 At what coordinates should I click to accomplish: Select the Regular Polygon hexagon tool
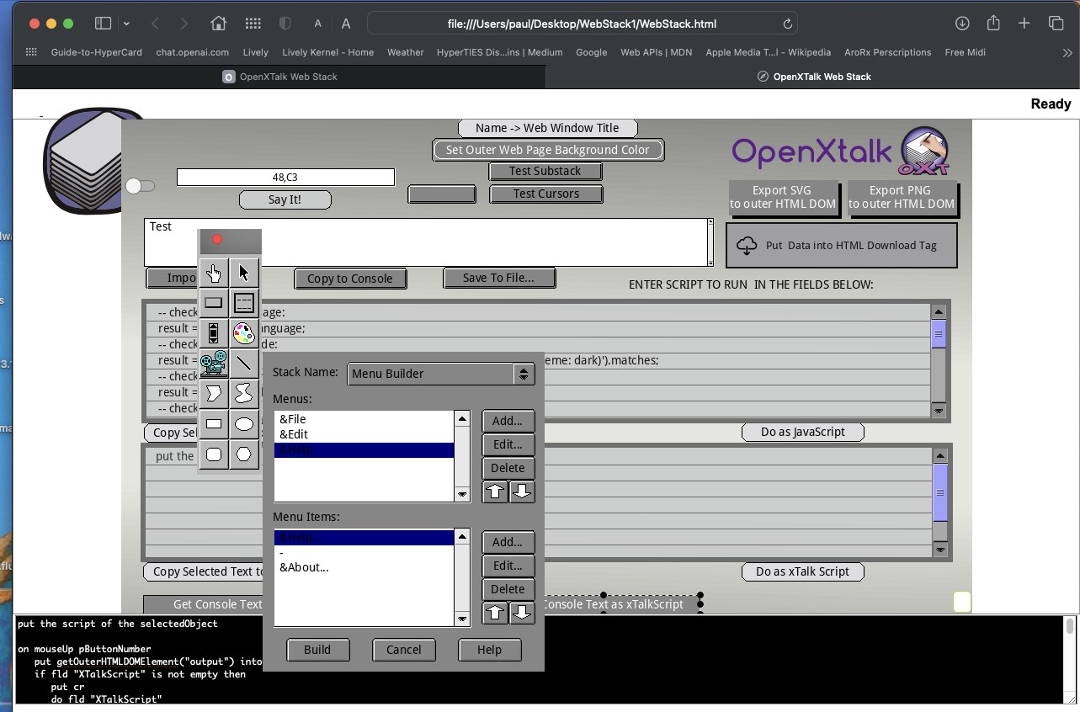[244, 454]
